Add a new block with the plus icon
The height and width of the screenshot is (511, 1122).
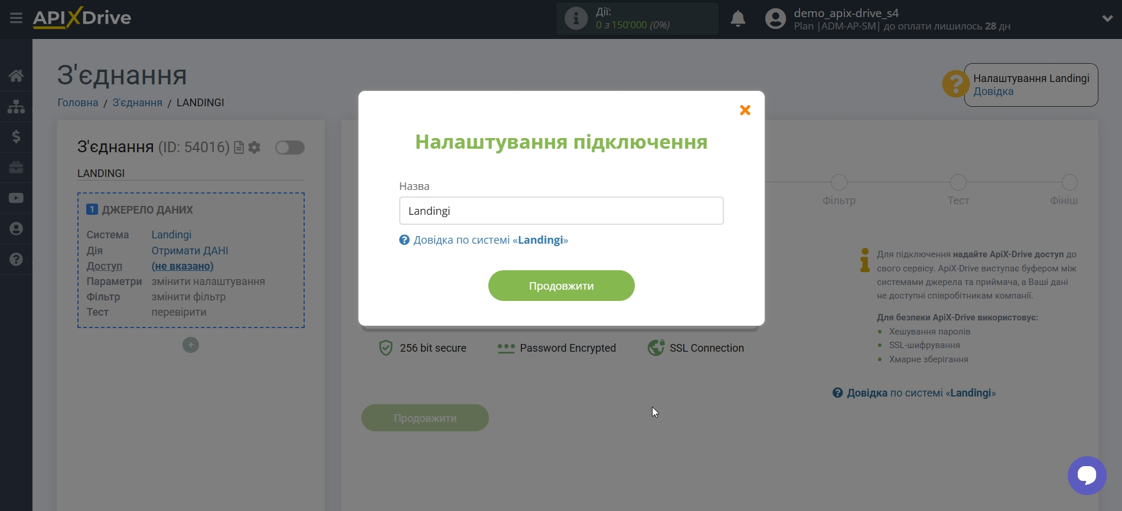click(191, 345)
